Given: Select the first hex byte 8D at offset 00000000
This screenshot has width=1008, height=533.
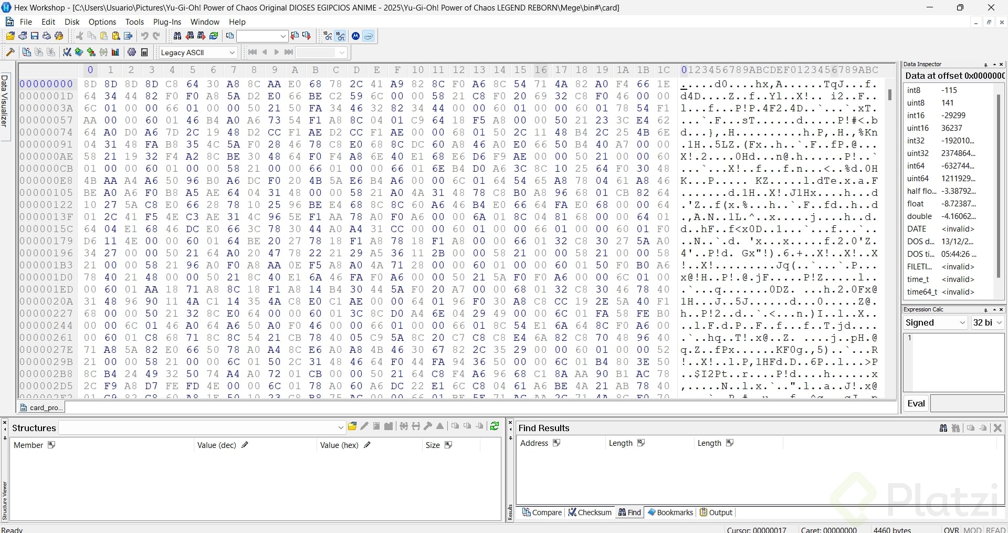Looking at the screenshot, I should click(90, 84).
